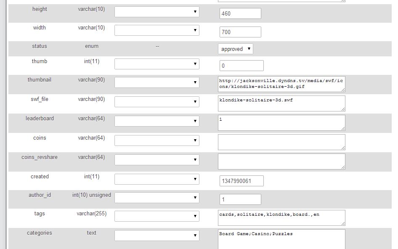
Task: Focus the empty coins text area
Action: click(281, 142)
